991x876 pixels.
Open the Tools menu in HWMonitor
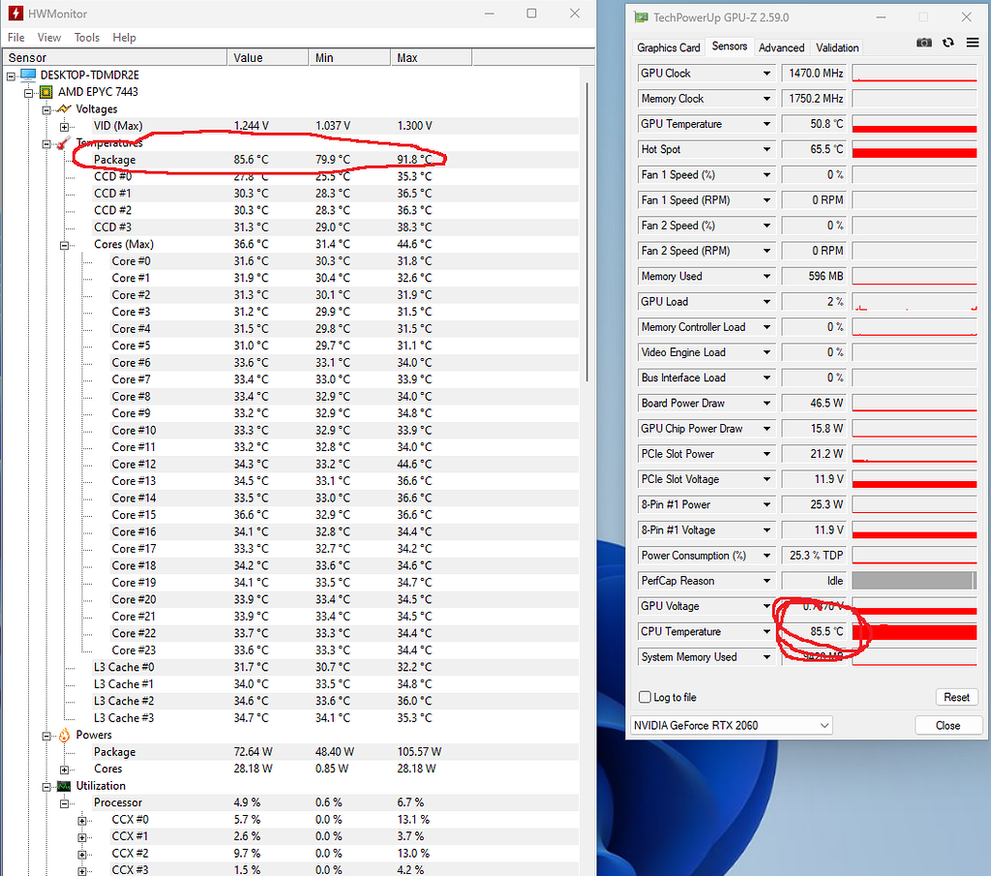[x=86, y=37]
